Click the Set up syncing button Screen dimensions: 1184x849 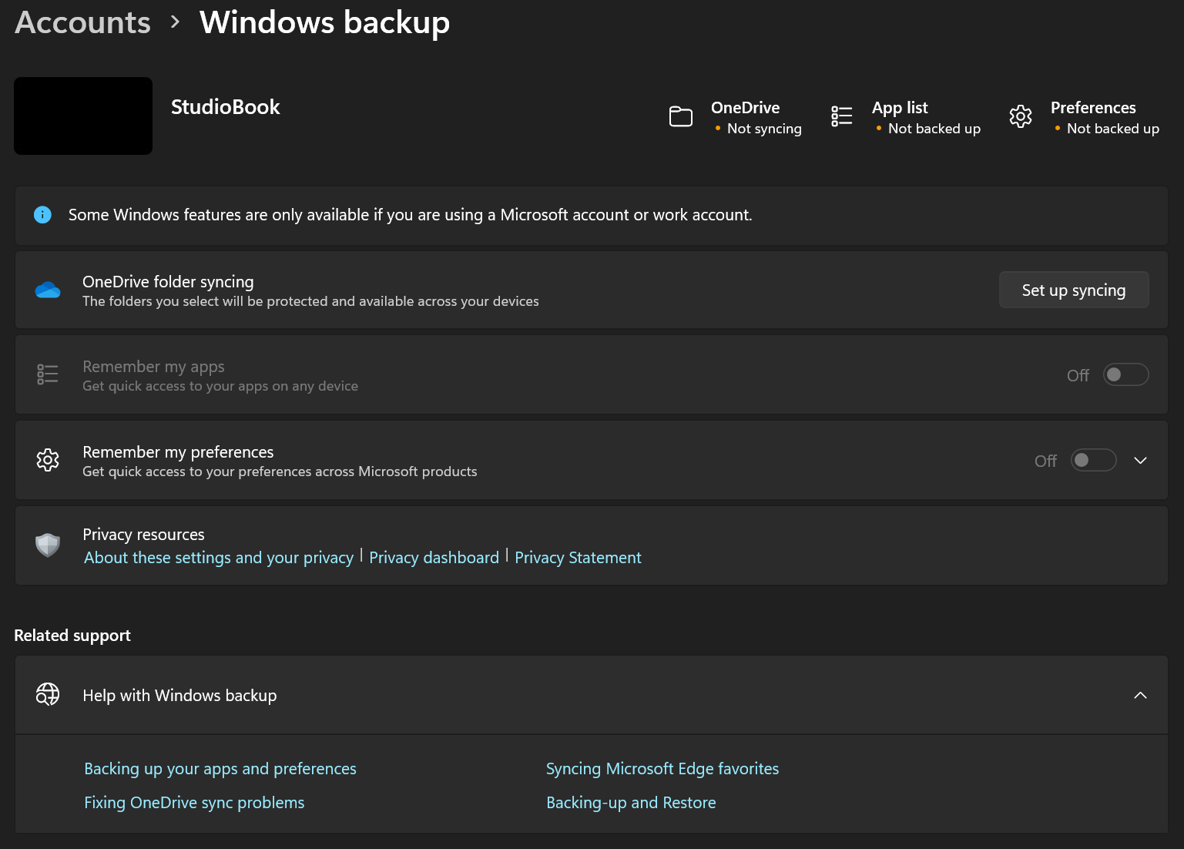1074,290
